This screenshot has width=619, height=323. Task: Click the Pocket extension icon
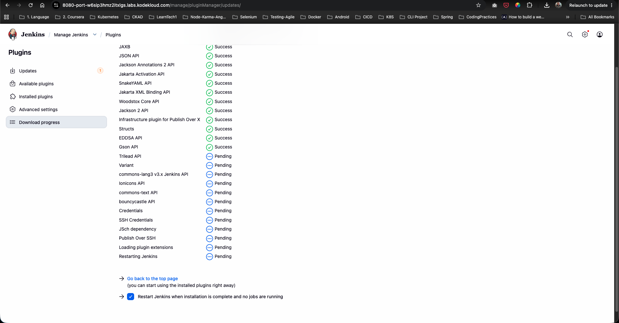pyautogui.click(x=506, y=5)
